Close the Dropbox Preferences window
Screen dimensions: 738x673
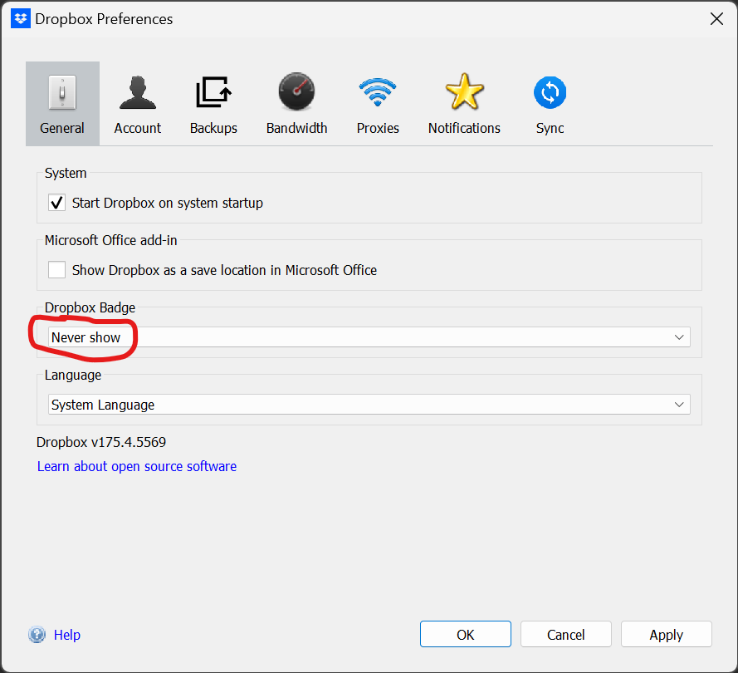coord(716,19)
